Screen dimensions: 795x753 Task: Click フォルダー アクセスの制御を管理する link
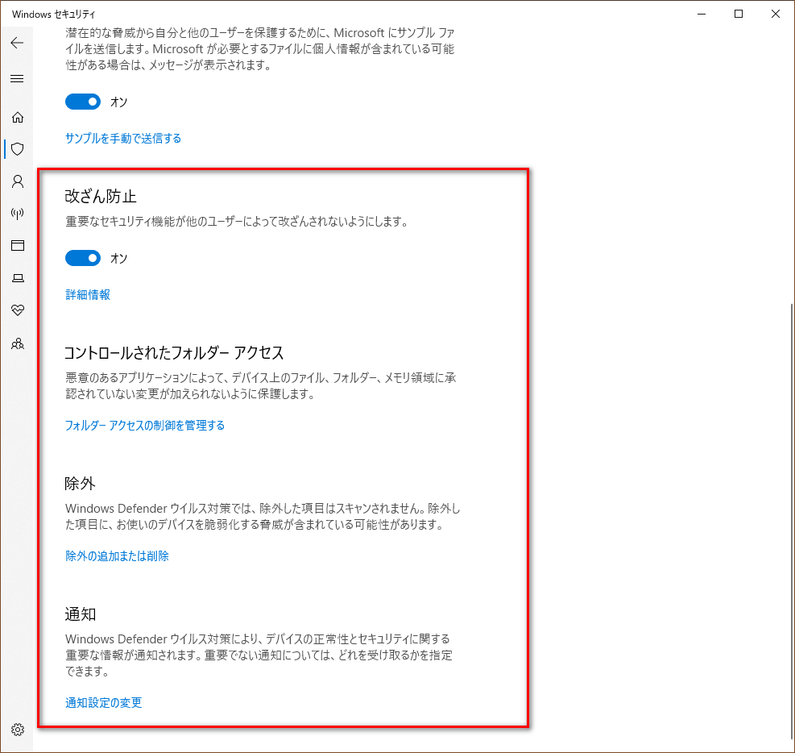click(x=145, y=426)
